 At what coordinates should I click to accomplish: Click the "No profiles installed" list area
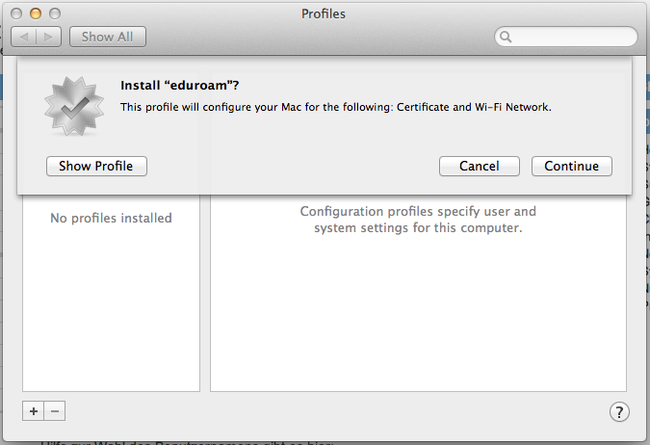click(x=111, y=218)
